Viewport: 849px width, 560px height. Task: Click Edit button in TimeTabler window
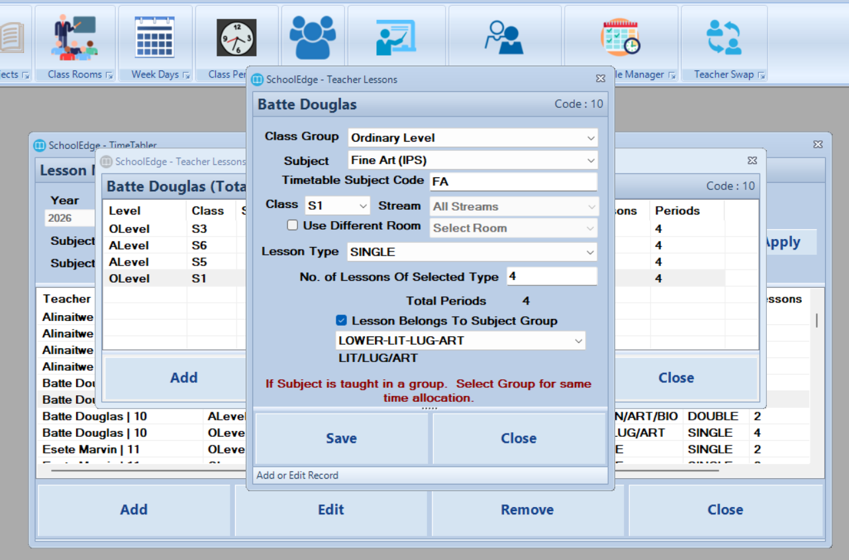[331, 510]
